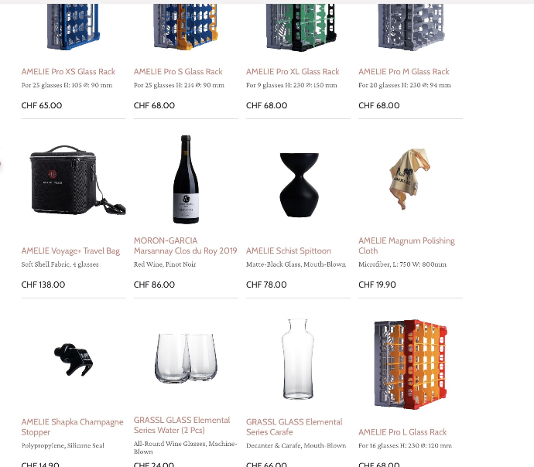Screen dimensions: 534x467
Task: Open the AMELIE Shapka Champagne Stopper title
Action: (x=72, y=427)
